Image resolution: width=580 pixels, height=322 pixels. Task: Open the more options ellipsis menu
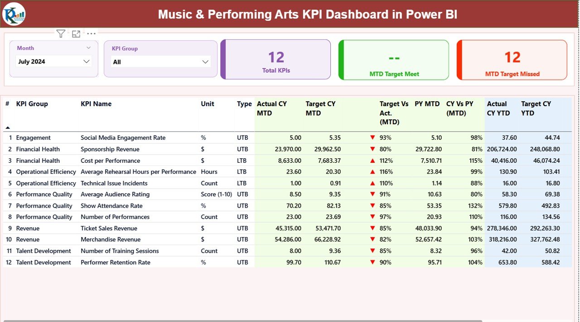[x=91, y=33]
